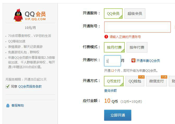Select 微信支付 payment method
The height and width of the screenshot is (124, 175).
point(157,81)
